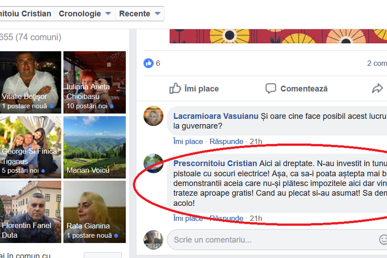Viewport: 387px width, 258px height.
Task: Click the Comentează speech bubble icon
Action: pyautogui.click(x=270, y=88)
